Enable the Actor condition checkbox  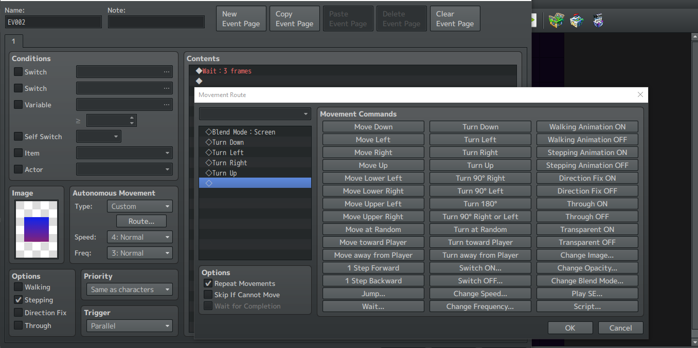point(19,169)
